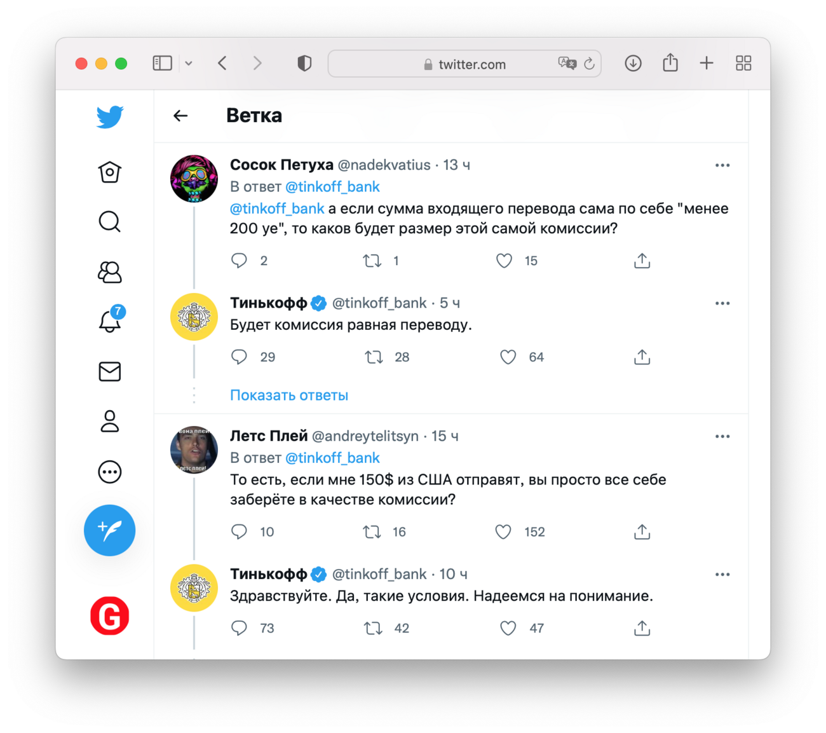Open a new Safari tab
The height and width of the screenshot is (733, 826).
[707, 64]
